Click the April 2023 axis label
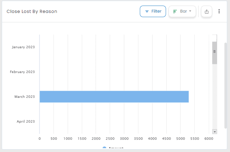Screen dimensions: 230x152 [26, 121]
